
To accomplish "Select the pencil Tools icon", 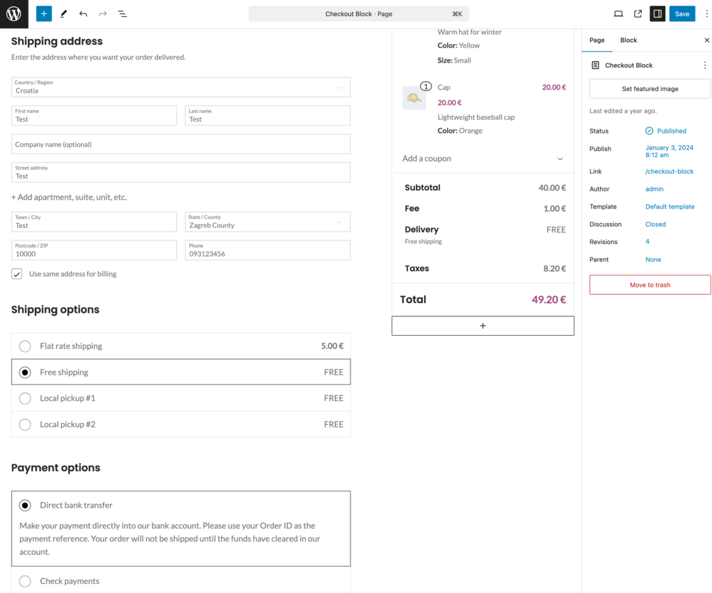I will tap(63, 14).
